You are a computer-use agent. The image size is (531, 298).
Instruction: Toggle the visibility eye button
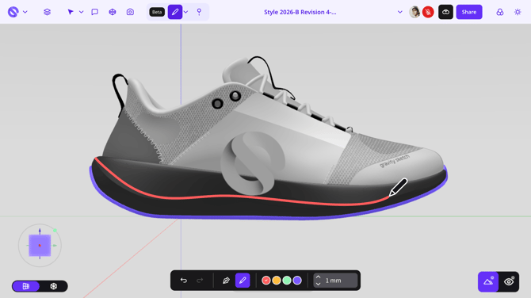click(509, 281)
